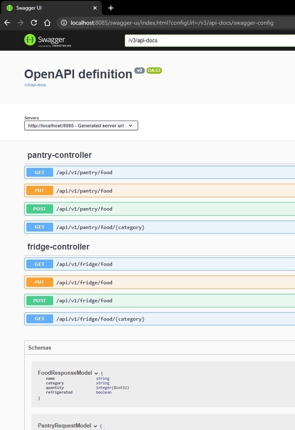The image size is (295, 430).
Task: Select the Swagger UI browser tab
Action: pos(51,8)
